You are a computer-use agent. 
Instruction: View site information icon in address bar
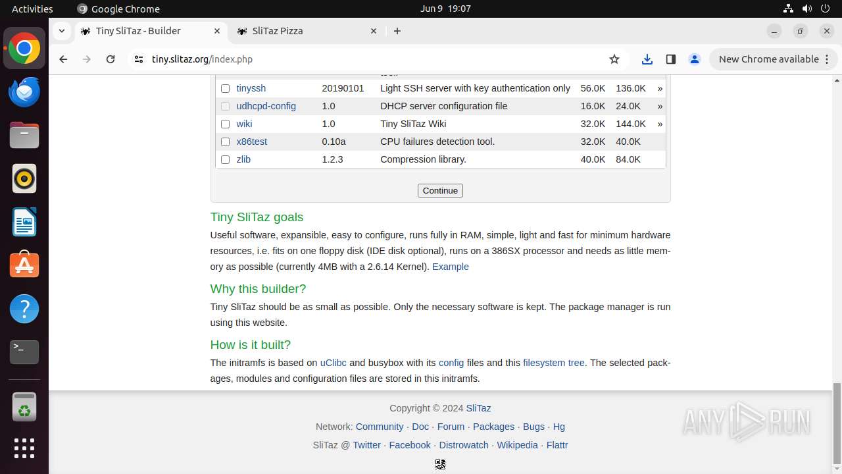(x=138, y=59)
